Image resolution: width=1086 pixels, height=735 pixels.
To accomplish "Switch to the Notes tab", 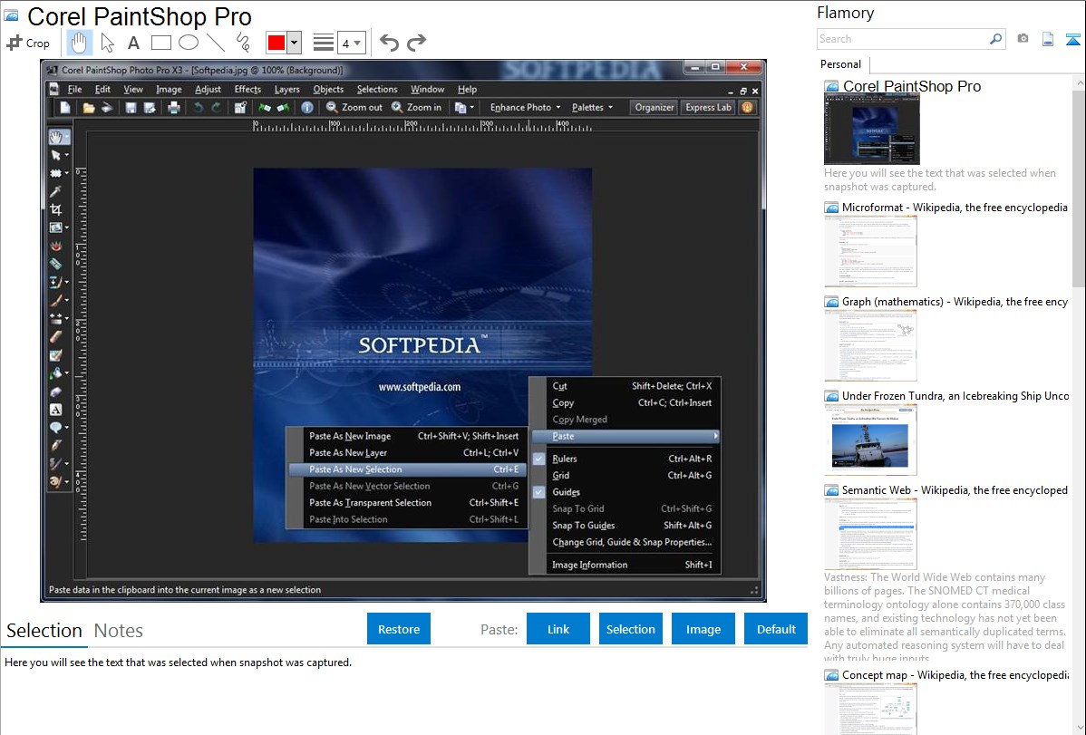I will pos(119,631).
